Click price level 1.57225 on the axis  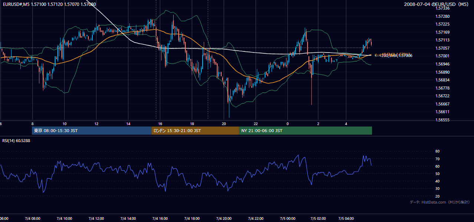point(442,24)
